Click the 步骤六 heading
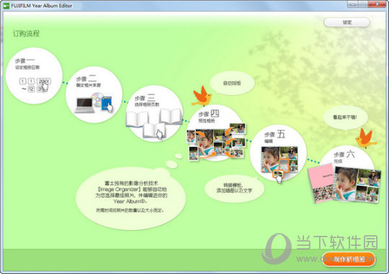 (x=344, y=155)
